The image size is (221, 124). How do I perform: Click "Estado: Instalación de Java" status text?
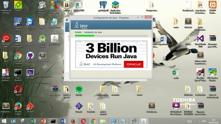[x=88, y=32]
